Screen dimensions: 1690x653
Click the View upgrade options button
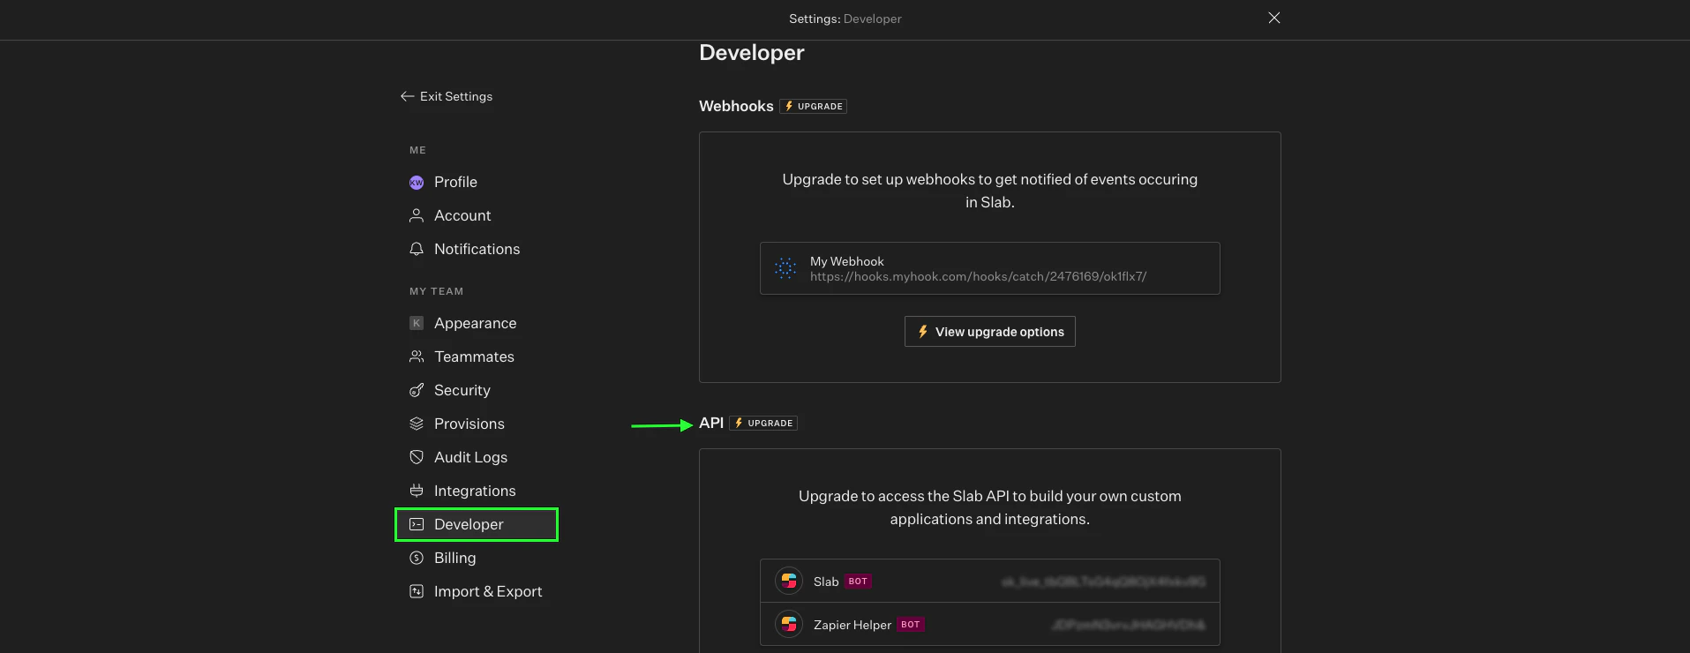point(990,332)
